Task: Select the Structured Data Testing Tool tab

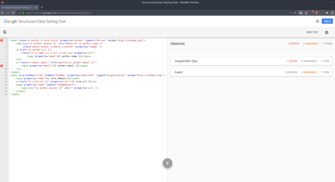Action: [x=17, y=7]
